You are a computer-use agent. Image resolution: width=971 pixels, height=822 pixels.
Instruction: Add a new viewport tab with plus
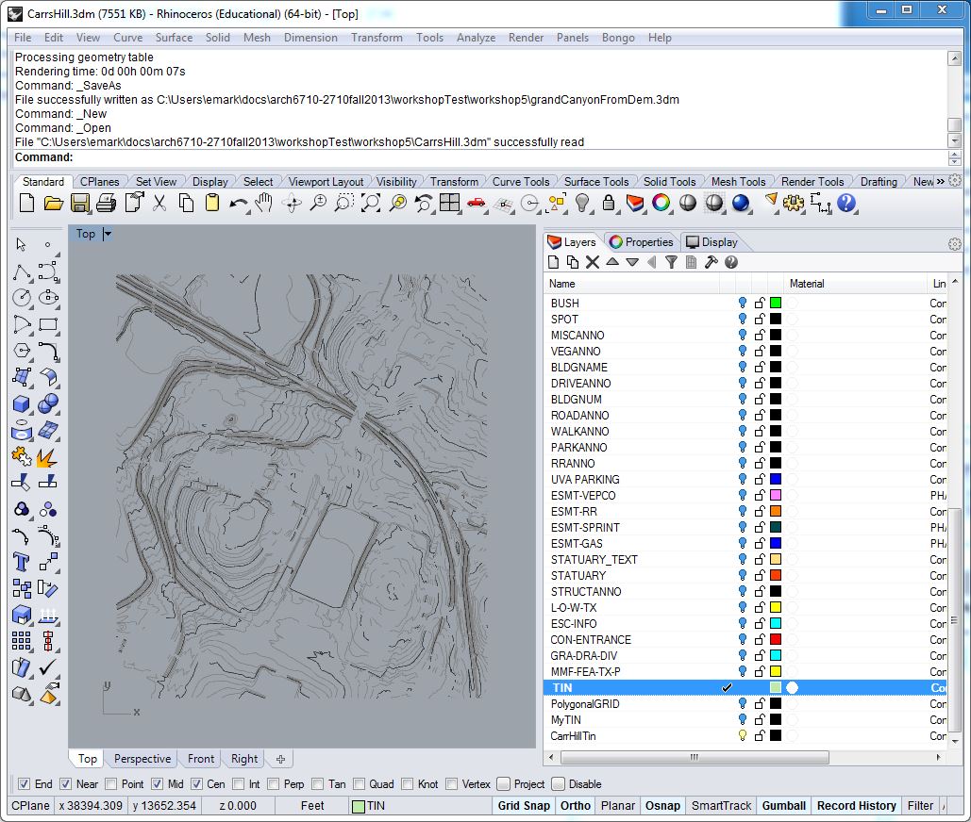280,759
